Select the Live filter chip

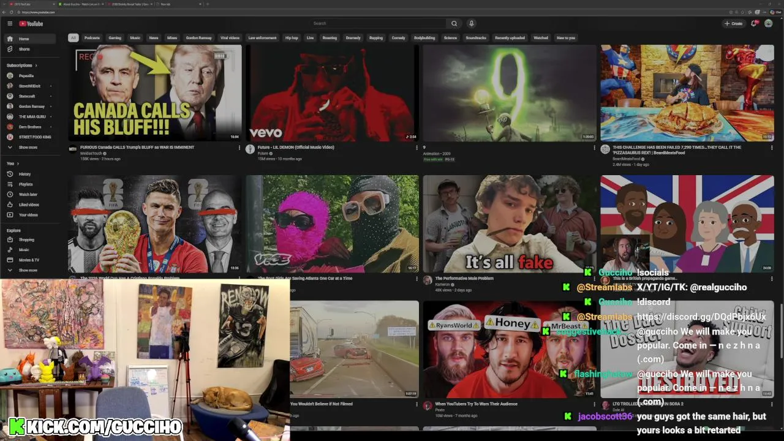(x=310, y=38)
